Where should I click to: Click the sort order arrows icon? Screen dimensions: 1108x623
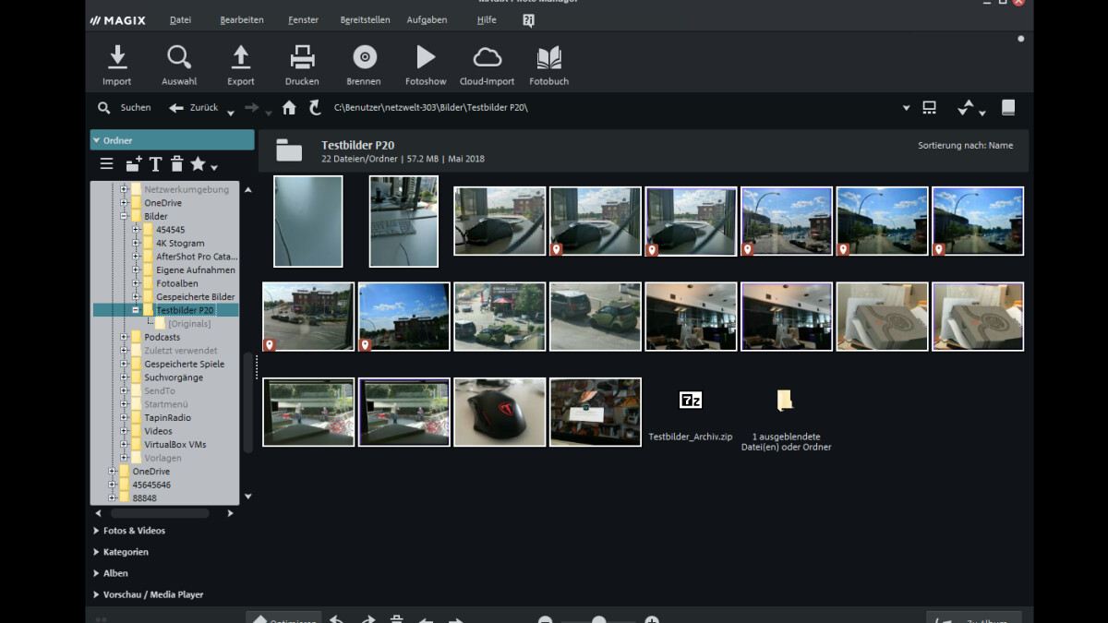click(966, 107)
